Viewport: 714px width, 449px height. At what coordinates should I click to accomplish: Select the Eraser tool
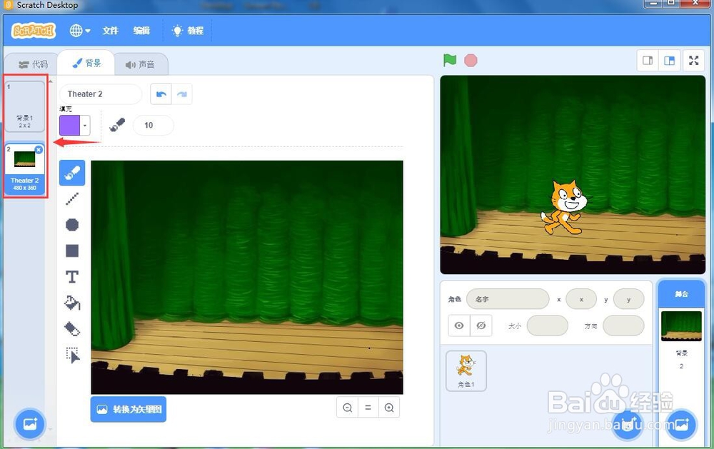pyautogui.click(x=72, y=329)
